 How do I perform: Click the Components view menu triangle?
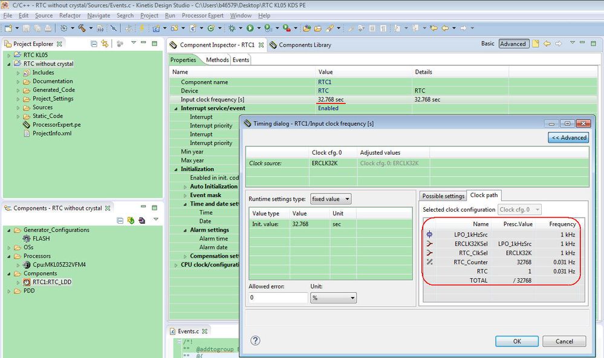[155, 219]
